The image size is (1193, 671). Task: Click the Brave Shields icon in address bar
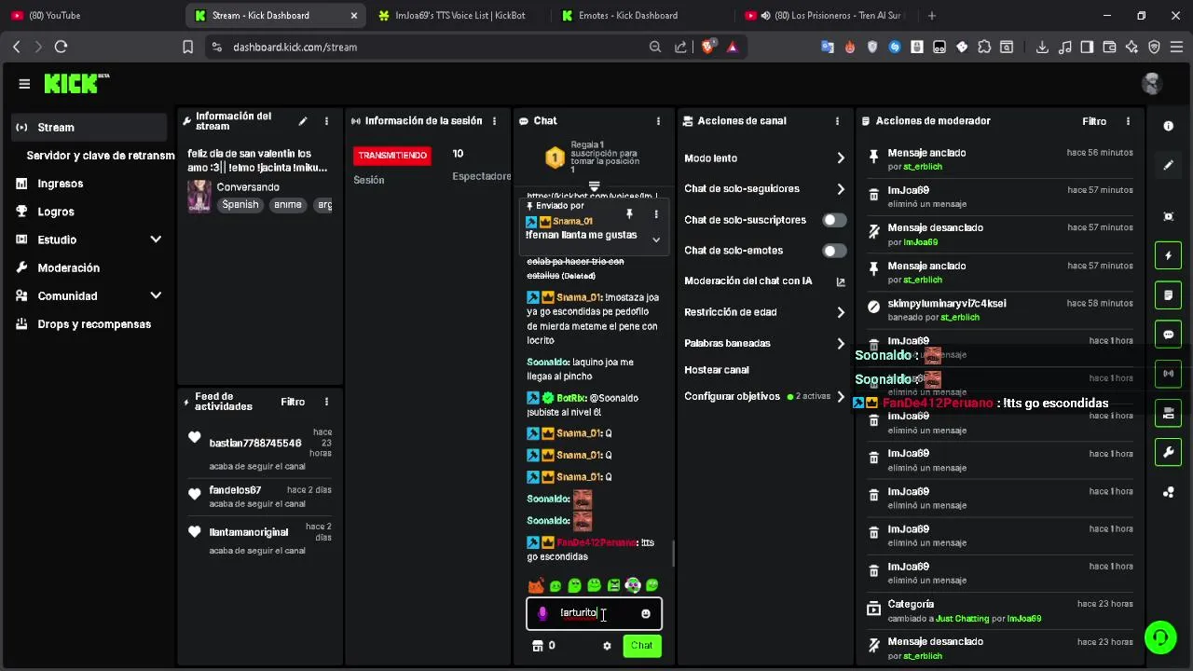pyautogui.click(x=708, y=47)
